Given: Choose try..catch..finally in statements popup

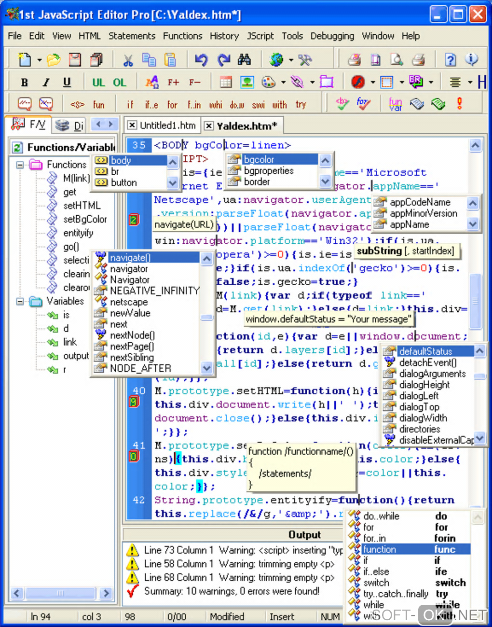Looking at the screenshot, I should 408,594.
